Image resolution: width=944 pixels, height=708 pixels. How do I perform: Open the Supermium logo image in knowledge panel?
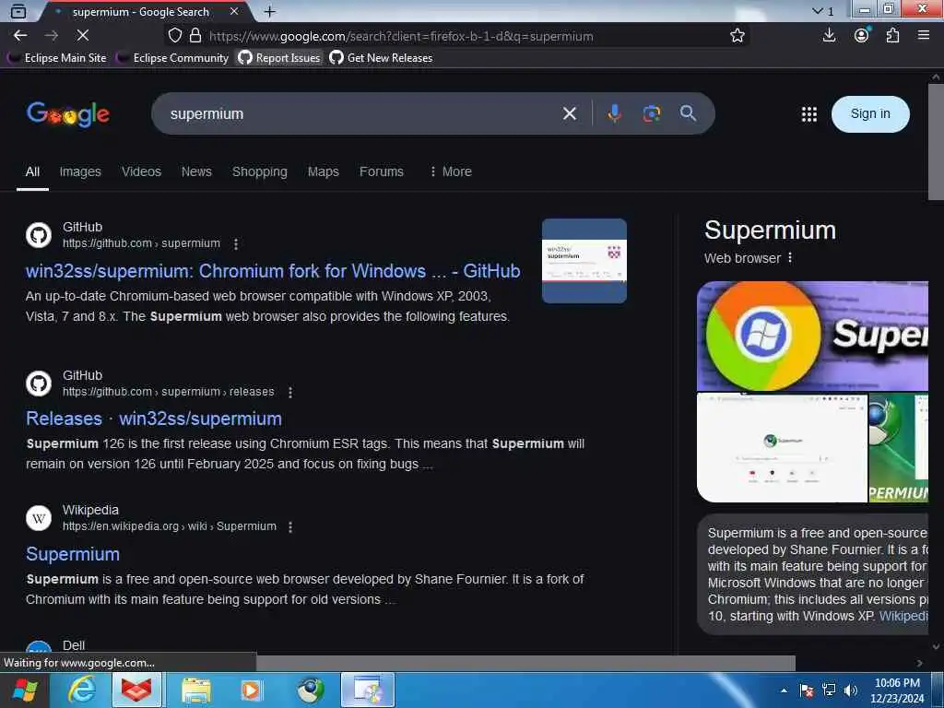pos(812,336)
